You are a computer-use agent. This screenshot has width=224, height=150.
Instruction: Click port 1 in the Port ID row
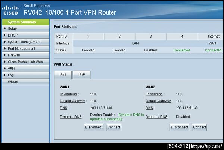point(88,37)
